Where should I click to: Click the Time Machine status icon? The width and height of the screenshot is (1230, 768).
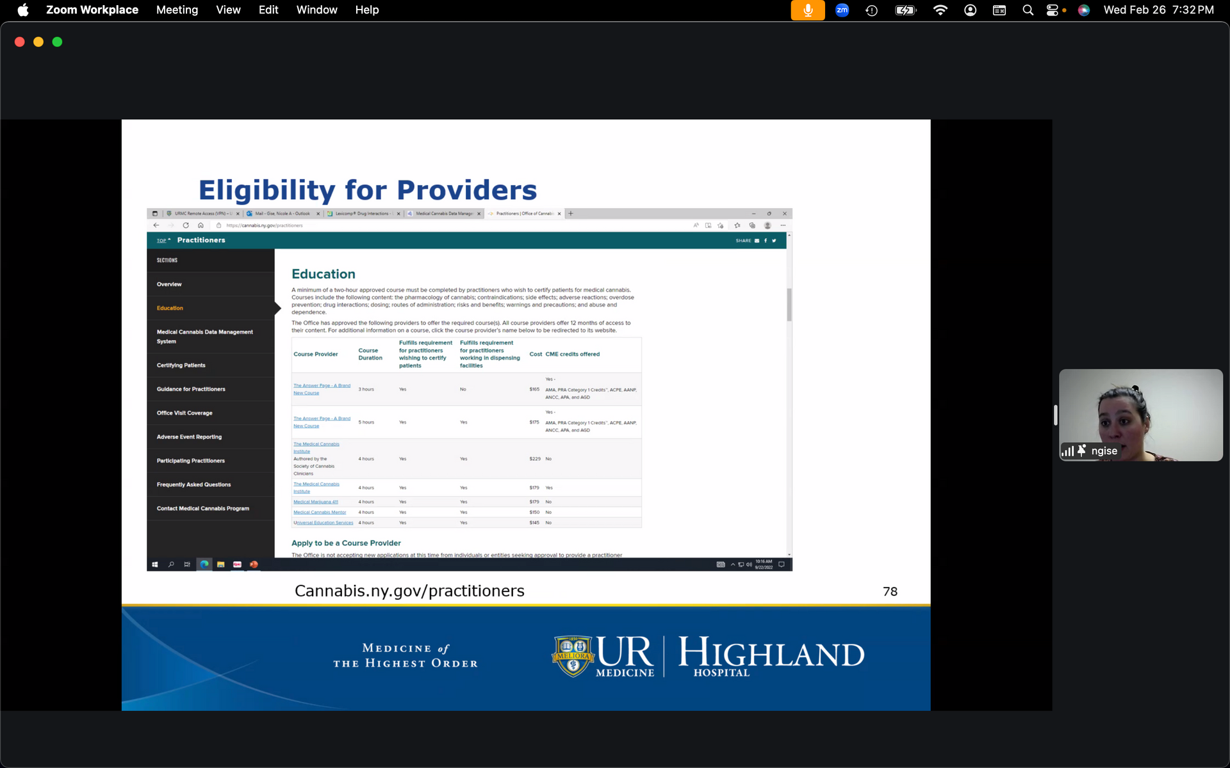[x=871, y=10]
